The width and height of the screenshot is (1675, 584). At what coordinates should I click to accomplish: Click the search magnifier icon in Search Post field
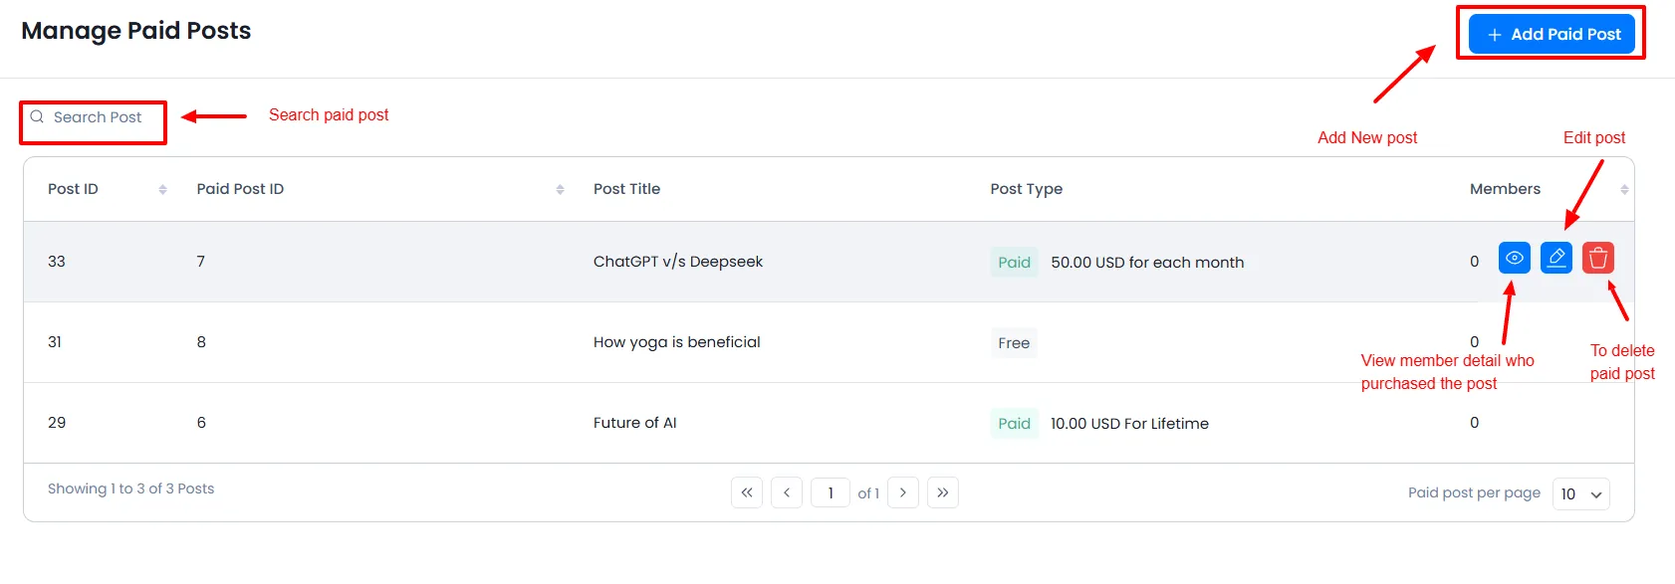coord(37,116)
